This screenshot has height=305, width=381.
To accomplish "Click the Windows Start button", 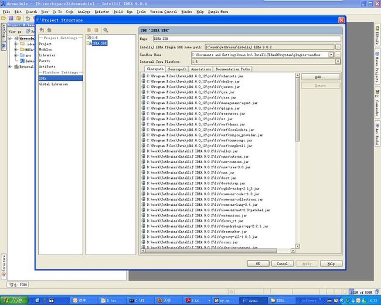I will click(14, 300).
